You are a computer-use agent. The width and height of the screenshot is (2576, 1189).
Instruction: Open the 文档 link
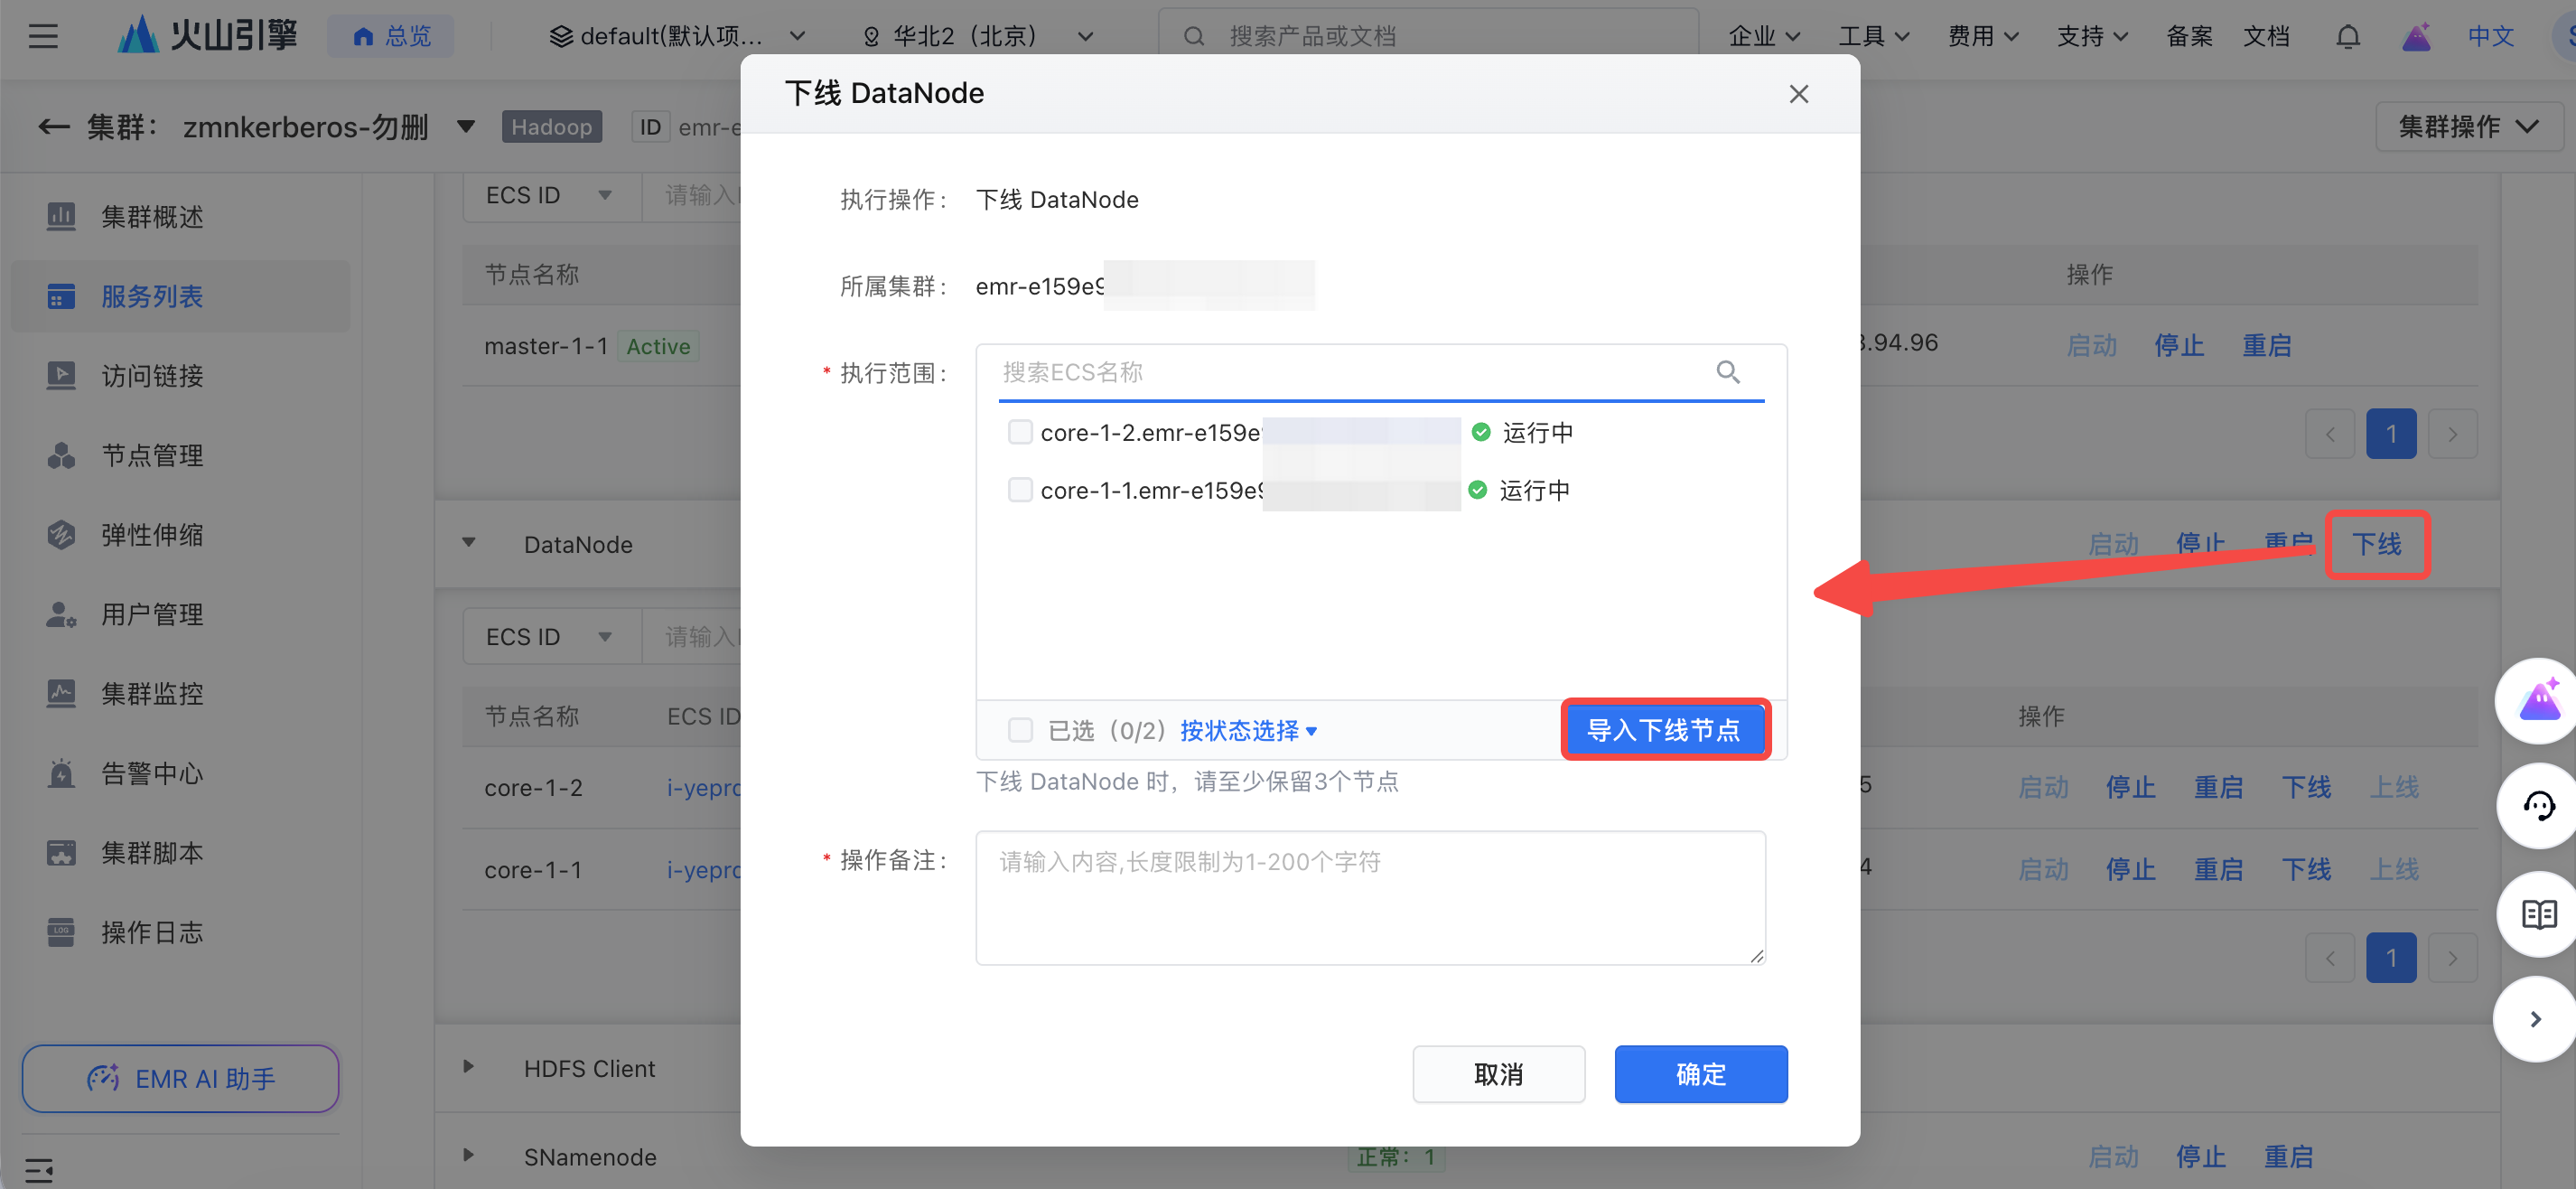coord(2266,37)
